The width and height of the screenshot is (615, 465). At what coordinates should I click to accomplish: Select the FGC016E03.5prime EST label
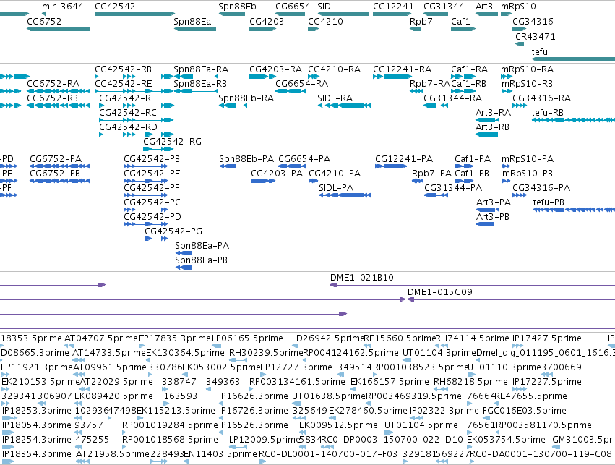525,411
